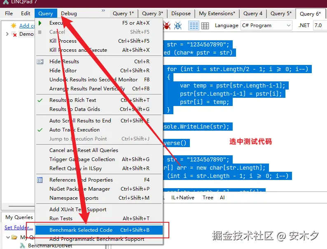Close the open Query menu
The height and width of the screenshot is (249, 327).
[x=46, y=13]
